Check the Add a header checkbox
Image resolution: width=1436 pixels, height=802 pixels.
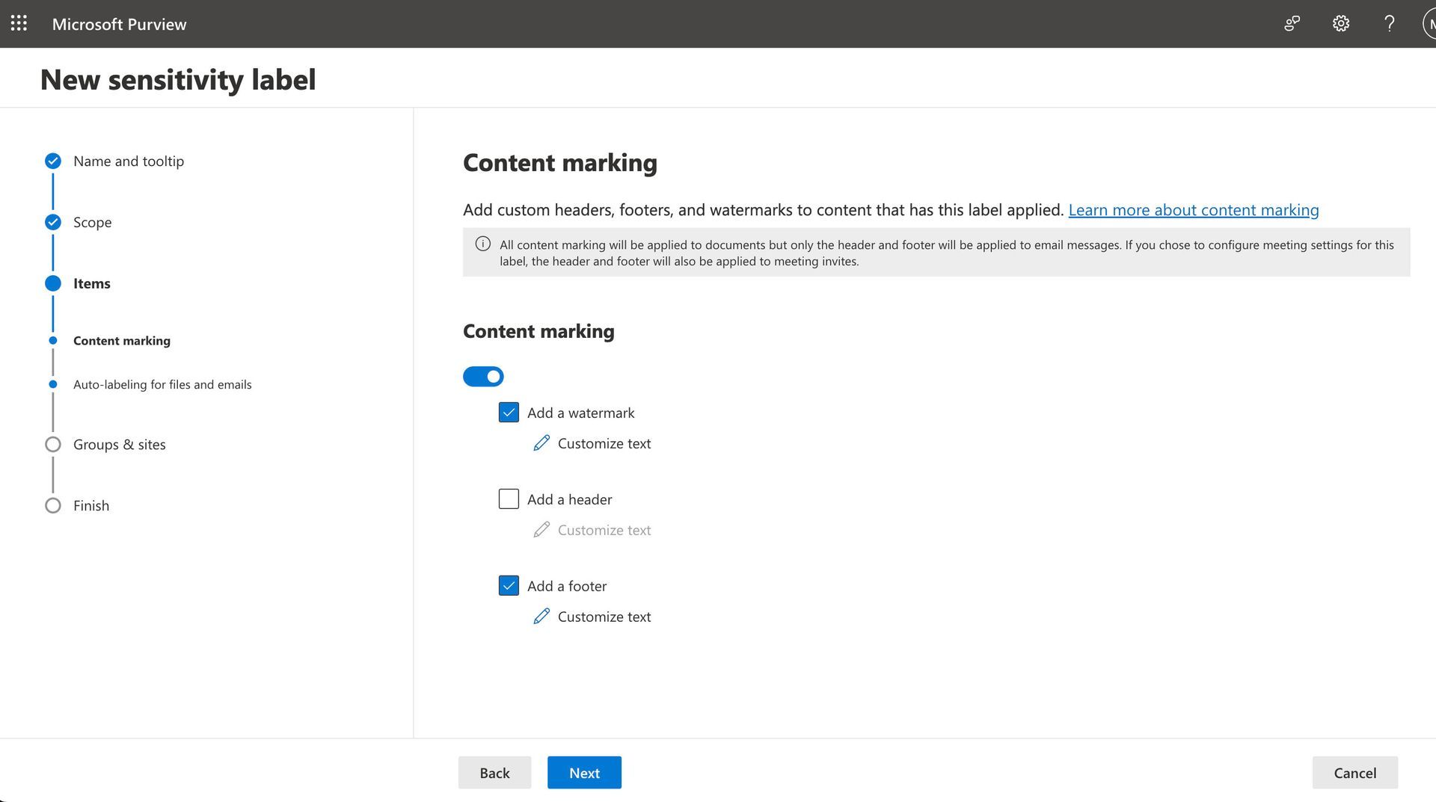coord(509,499)
